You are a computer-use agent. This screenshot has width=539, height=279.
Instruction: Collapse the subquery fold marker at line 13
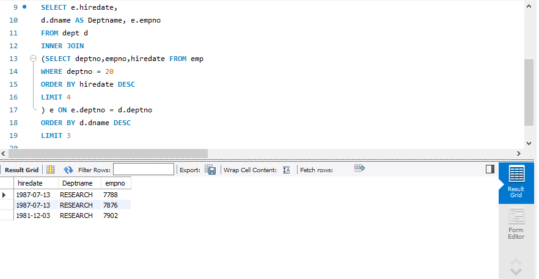pos(33,59)
